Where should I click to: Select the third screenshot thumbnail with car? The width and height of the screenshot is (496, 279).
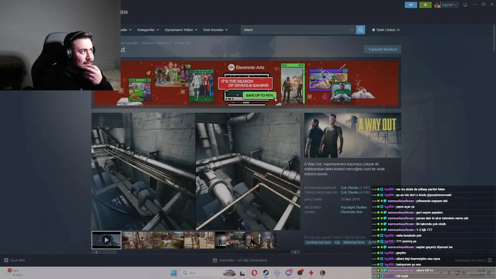click(168, 240)
